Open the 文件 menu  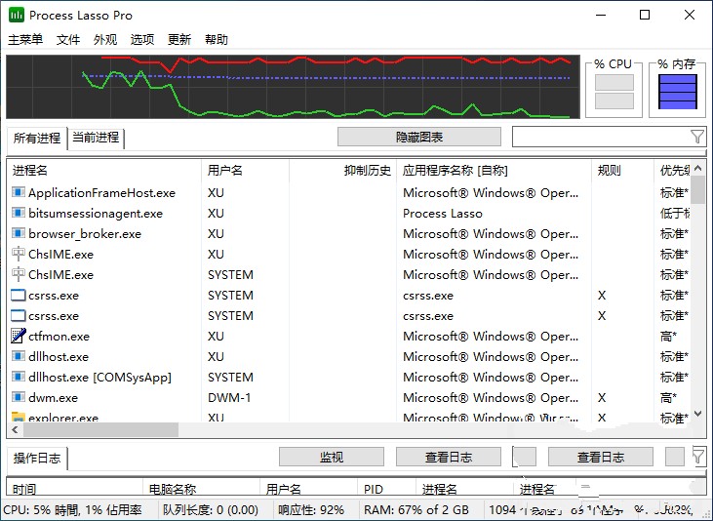(68, 40)
